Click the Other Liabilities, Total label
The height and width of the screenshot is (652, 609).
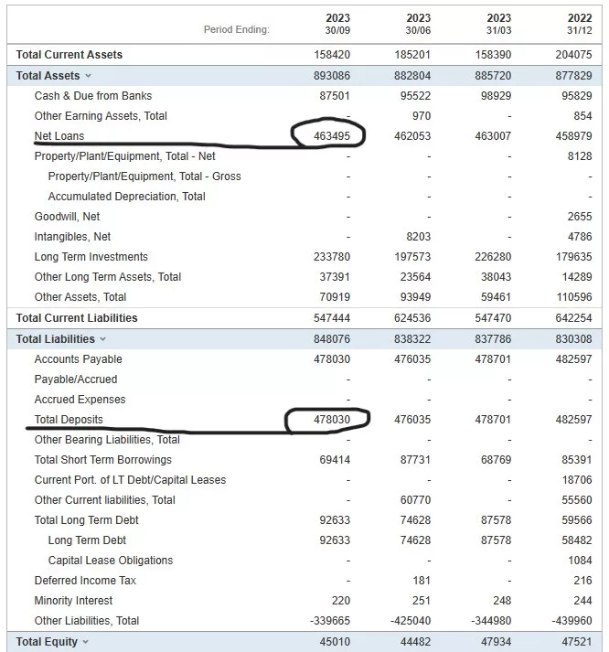click(x=87, y=620)
